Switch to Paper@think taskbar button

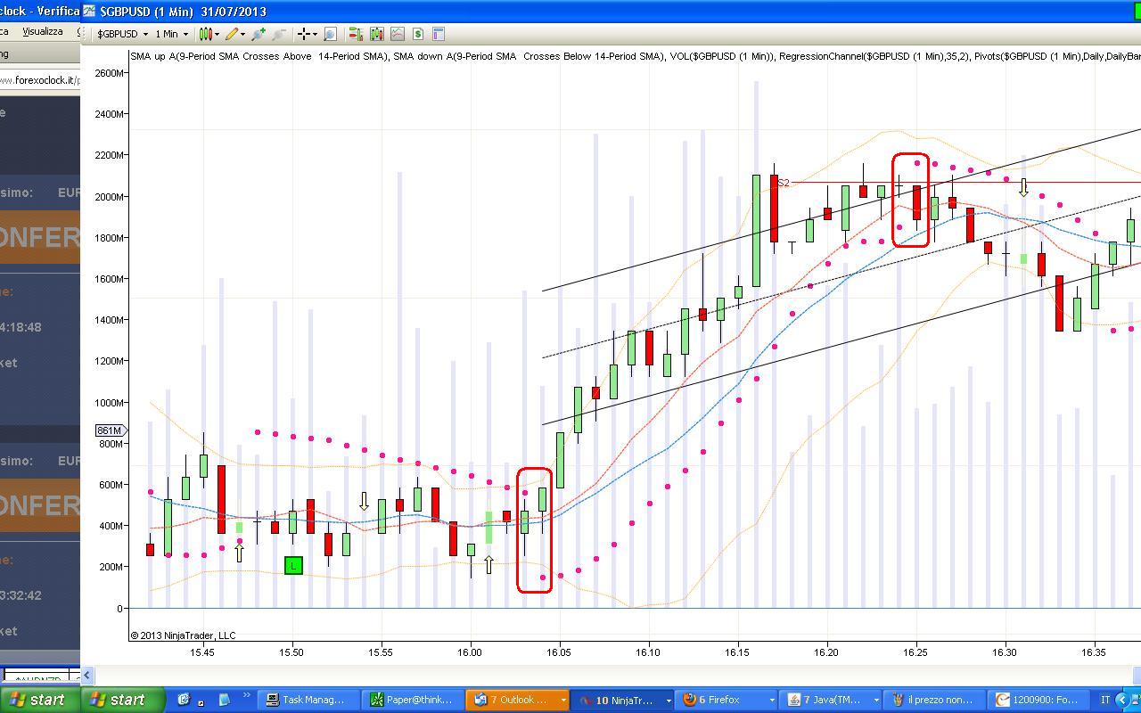click(414, 700)
